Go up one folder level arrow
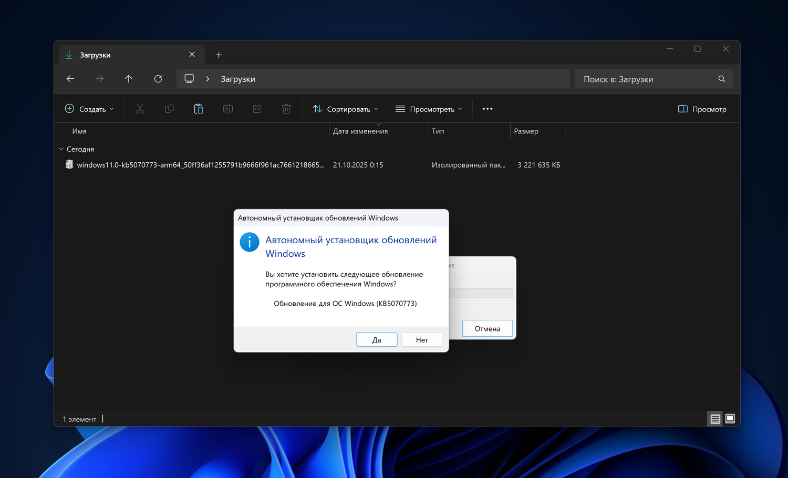The width and height of the screenshot is (788, 478). tap(129, 79)
